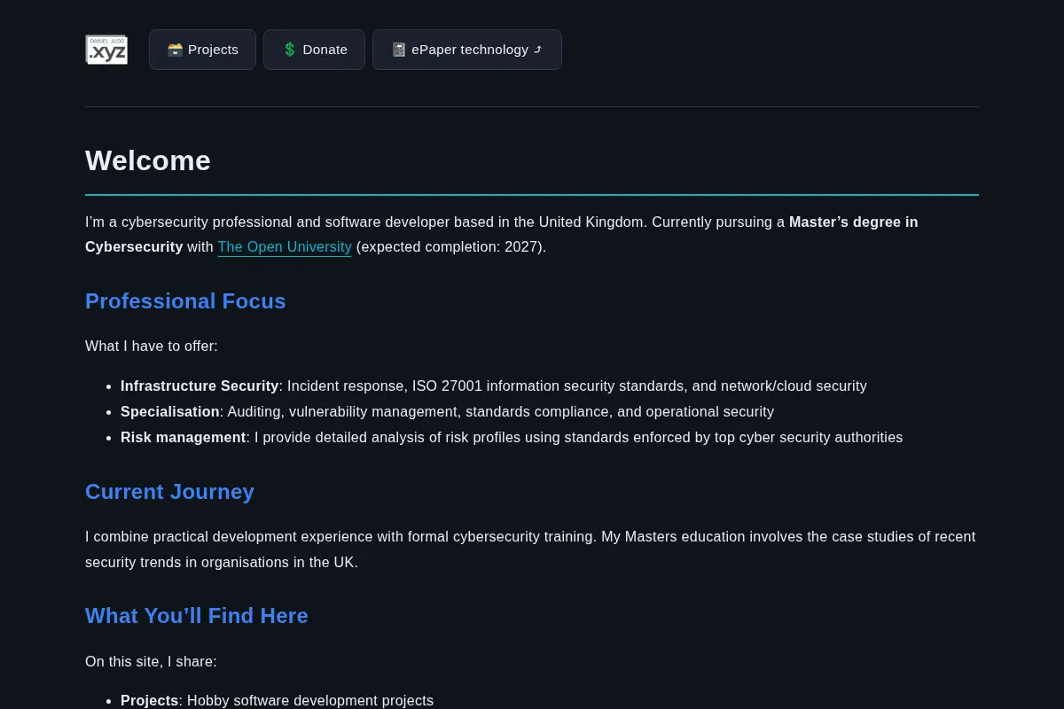Click the paragraph starting 'I combine practical development'
This screenshot has width=1064, height=709.
tap(530, 549)
